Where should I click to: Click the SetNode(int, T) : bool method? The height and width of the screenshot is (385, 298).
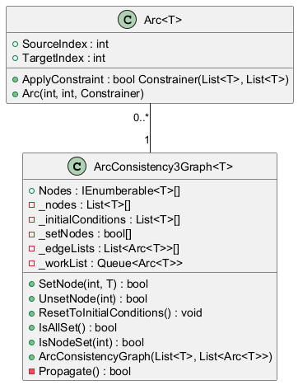point(93,284)
